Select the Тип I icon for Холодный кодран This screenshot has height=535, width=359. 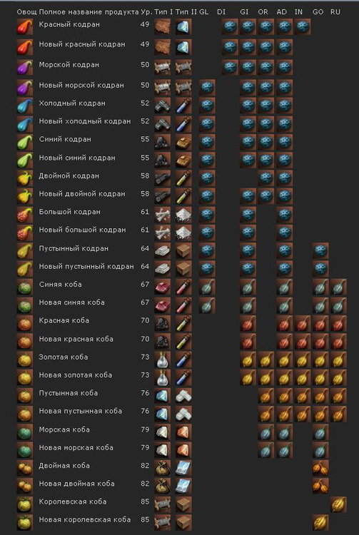pyautogui.click(x=163, y=106)
